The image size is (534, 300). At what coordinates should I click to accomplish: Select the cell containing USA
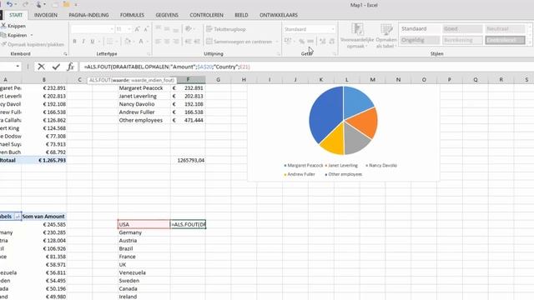[144, 224]
